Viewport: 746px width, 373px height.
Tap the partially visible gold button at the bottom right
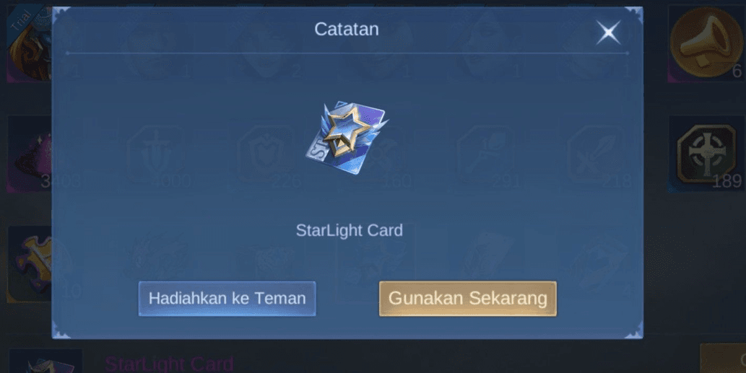point(723,359)
